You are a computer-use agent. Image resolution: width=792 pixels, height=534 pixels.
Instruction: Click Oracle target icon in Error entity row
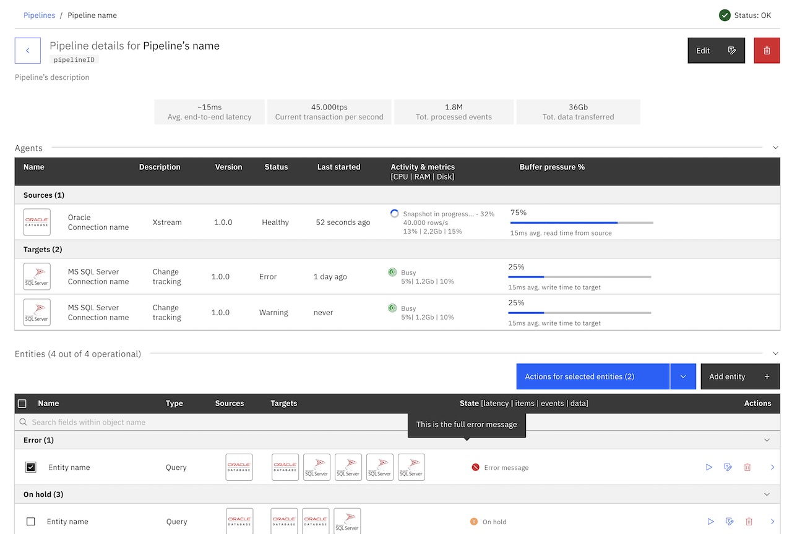pyautogui.click(x=285, y=467)
